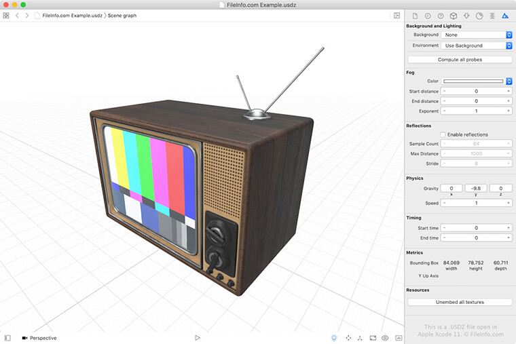Enable reflections checkbox

443,134
